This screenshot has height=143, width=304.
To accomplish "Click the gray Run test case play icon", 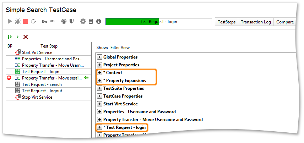I will click(x=10, y=21).
